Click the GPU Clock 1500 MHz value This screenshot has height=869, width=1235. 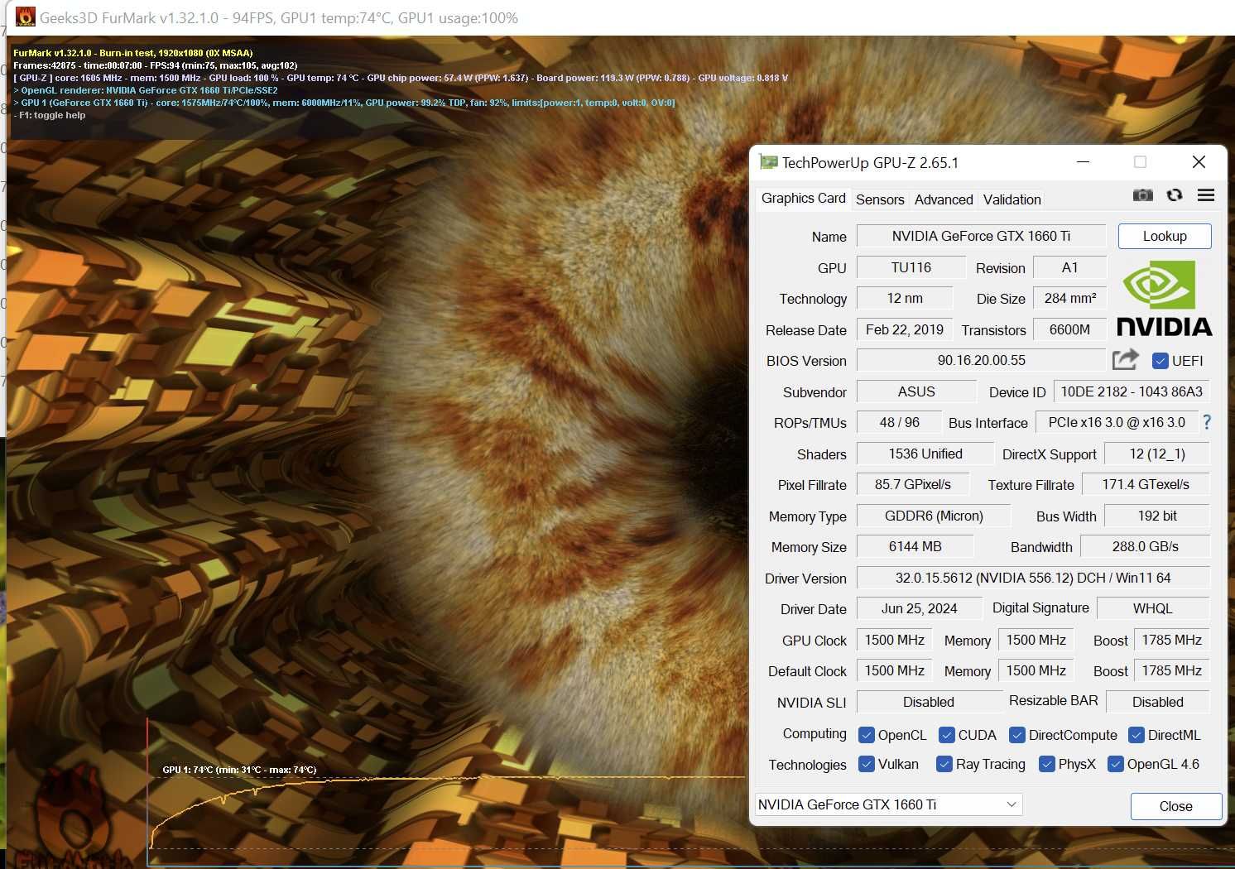pos(894,640)
